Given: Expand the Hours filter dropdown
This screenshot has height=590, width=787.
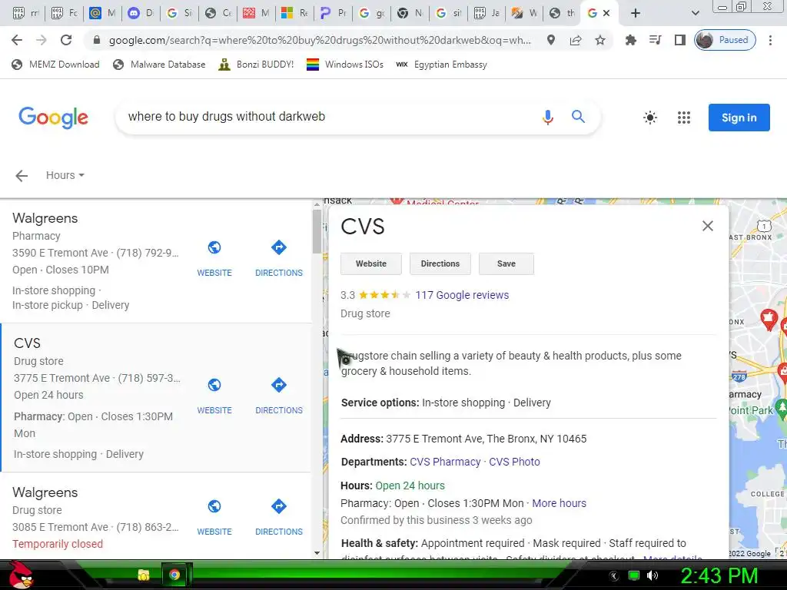Looking at the screenshot, I should point(65,175).
